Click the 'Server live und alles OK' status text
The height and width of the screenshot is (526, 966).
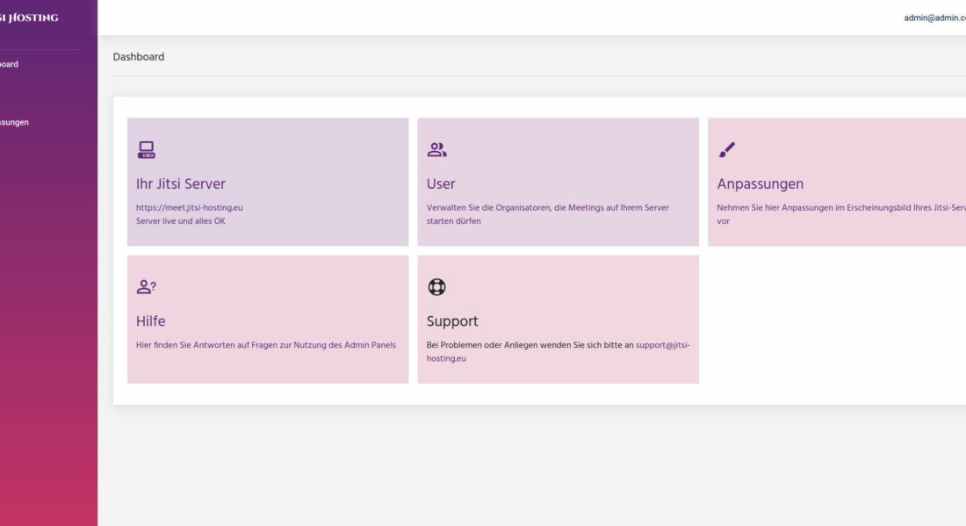(180, 221)
